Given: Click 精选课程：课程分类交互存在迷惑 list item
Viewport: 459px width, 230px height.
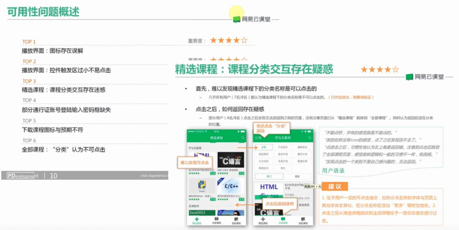Looking at the screenshot, I should click(x=64, y=90).
